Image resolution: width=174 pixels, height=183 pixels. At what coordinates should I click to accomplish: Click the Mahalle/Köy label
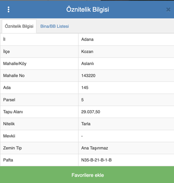(x=15, y=63)
